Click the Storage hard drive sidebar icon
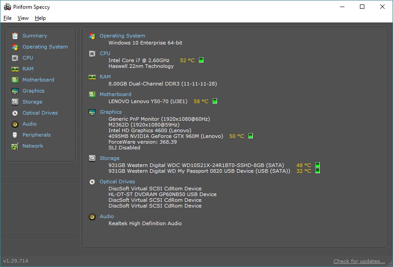The height and width of the screenshot is (267, 393). (15, 102)
